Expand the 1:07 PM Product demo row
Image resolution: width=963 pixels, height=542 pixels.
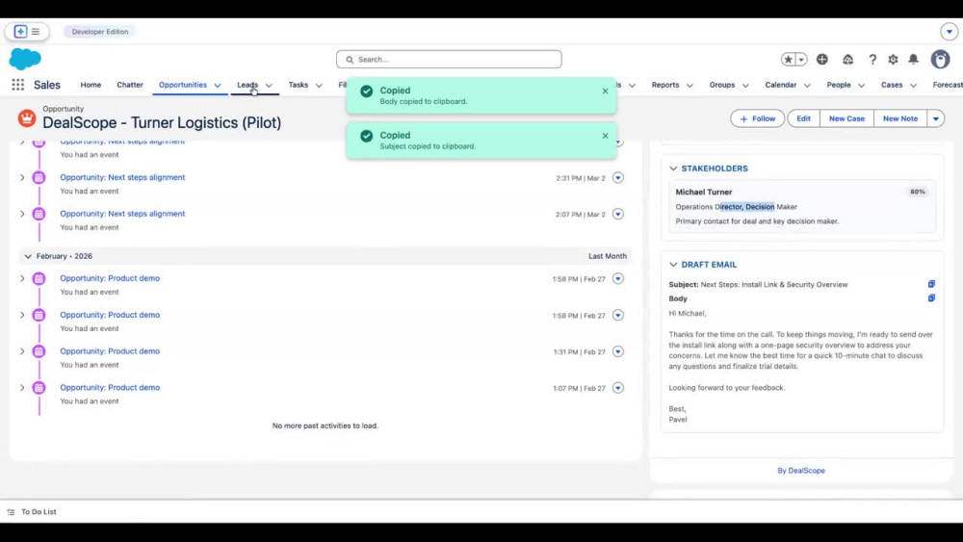pyautogui.click(x=22, y=387)
